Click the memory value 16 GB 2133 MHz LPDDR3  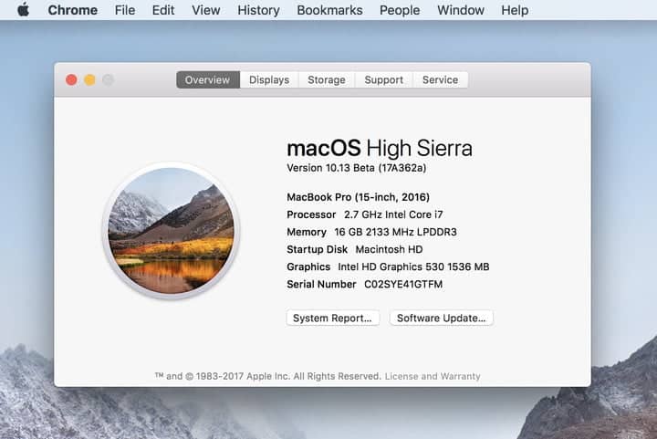[395, 232]
